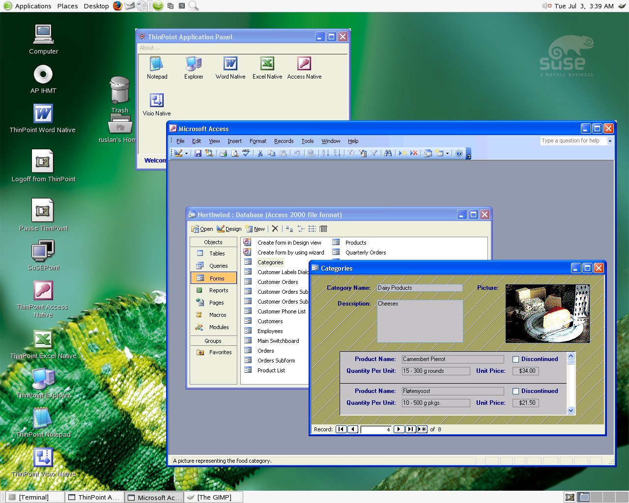Click New button in Northwind window

(255, 229)
